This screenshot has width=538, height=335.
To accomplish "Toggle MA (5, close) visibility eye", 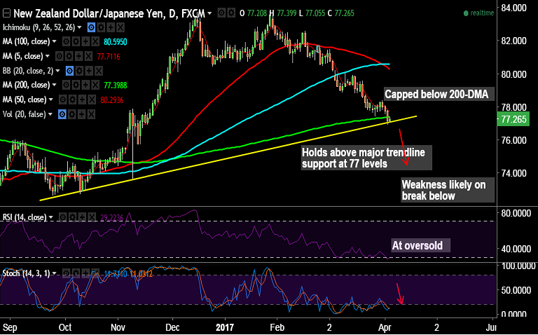I will (60, 56).
